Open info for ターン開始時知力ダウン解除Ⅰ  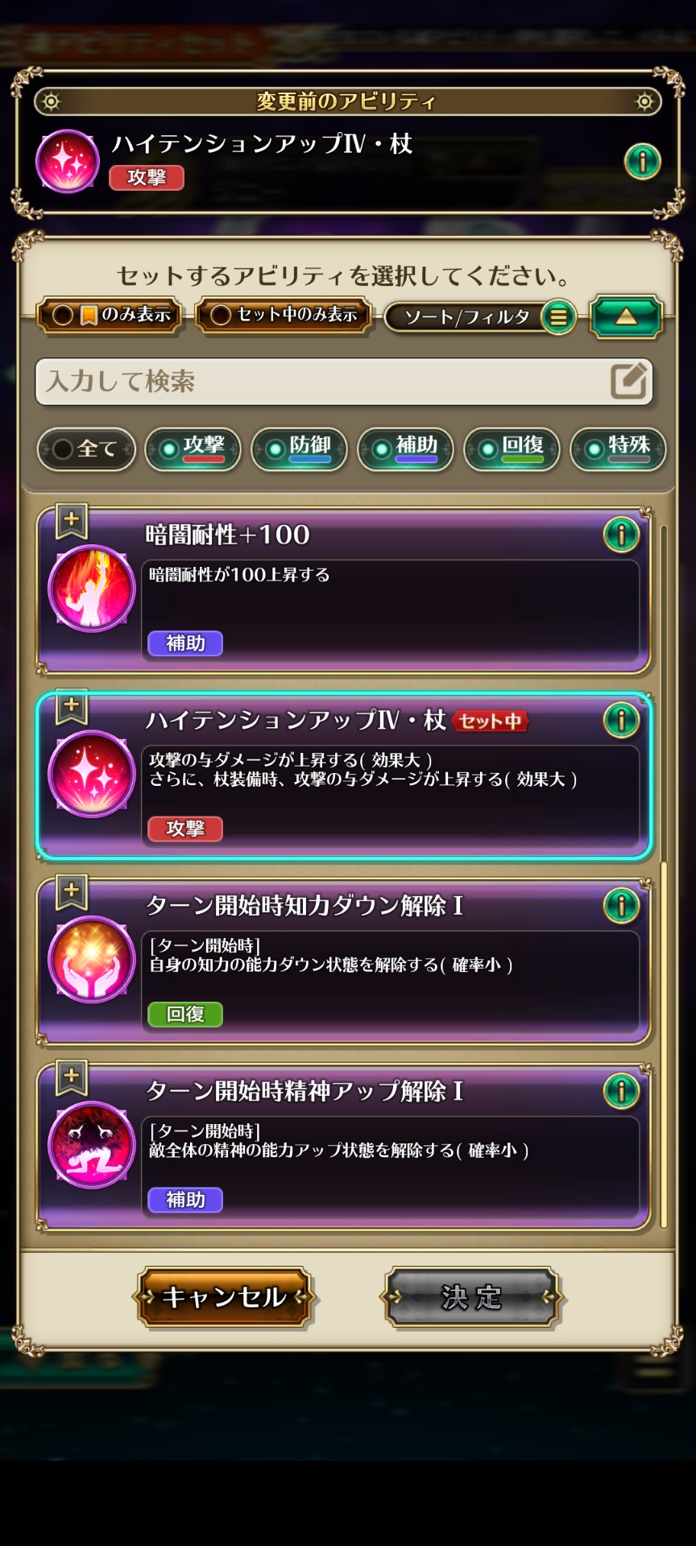coord(621,906)
